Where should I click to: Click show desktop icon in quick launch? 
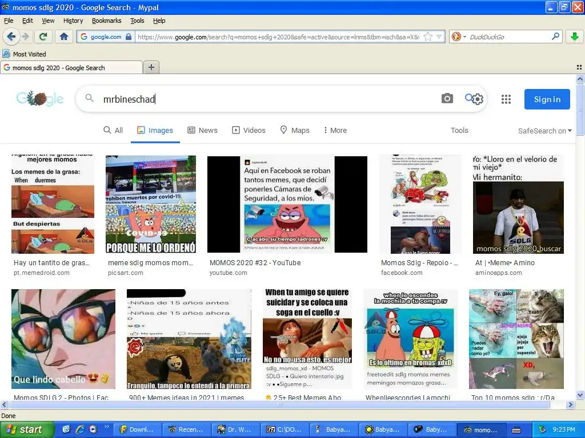(66, 429)
